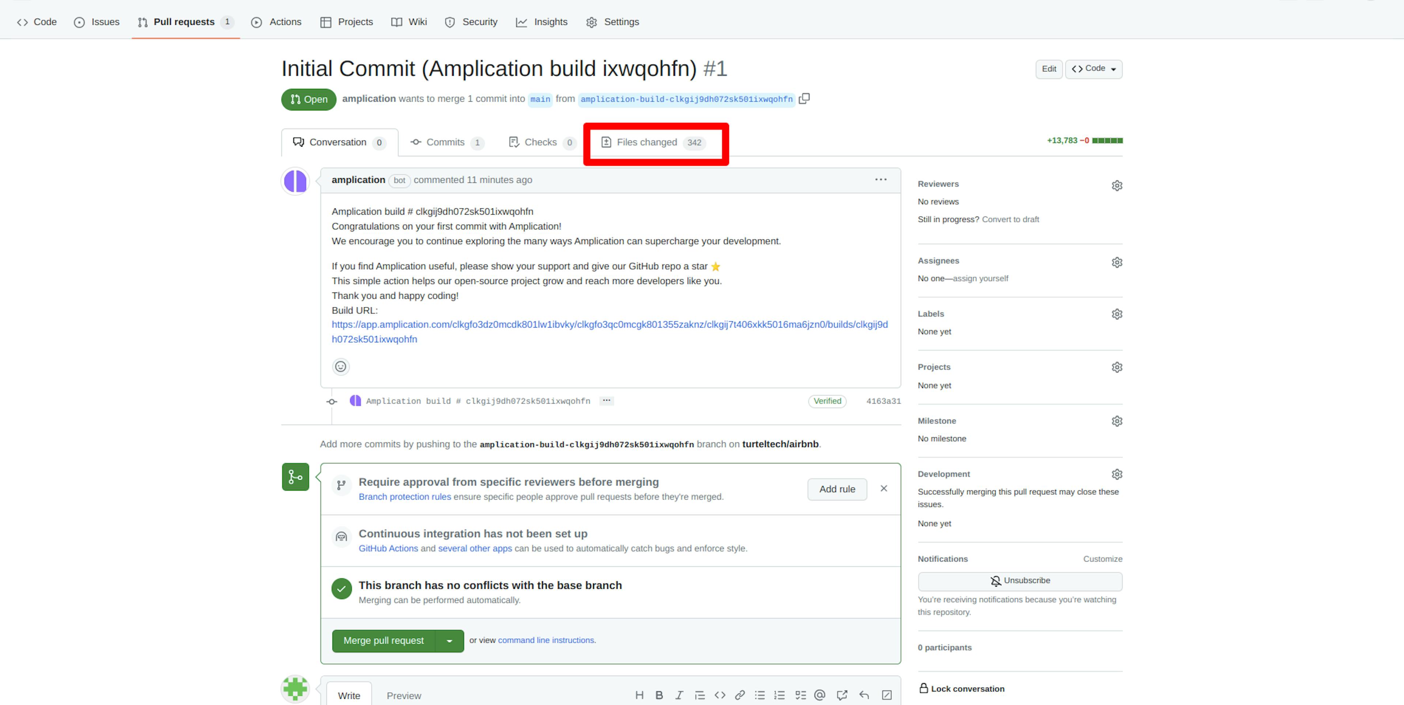Image resolution: width=1404 pixels, height=705 pixels.
Task: Add numbered list icon
Action: [x=780, y=695]
